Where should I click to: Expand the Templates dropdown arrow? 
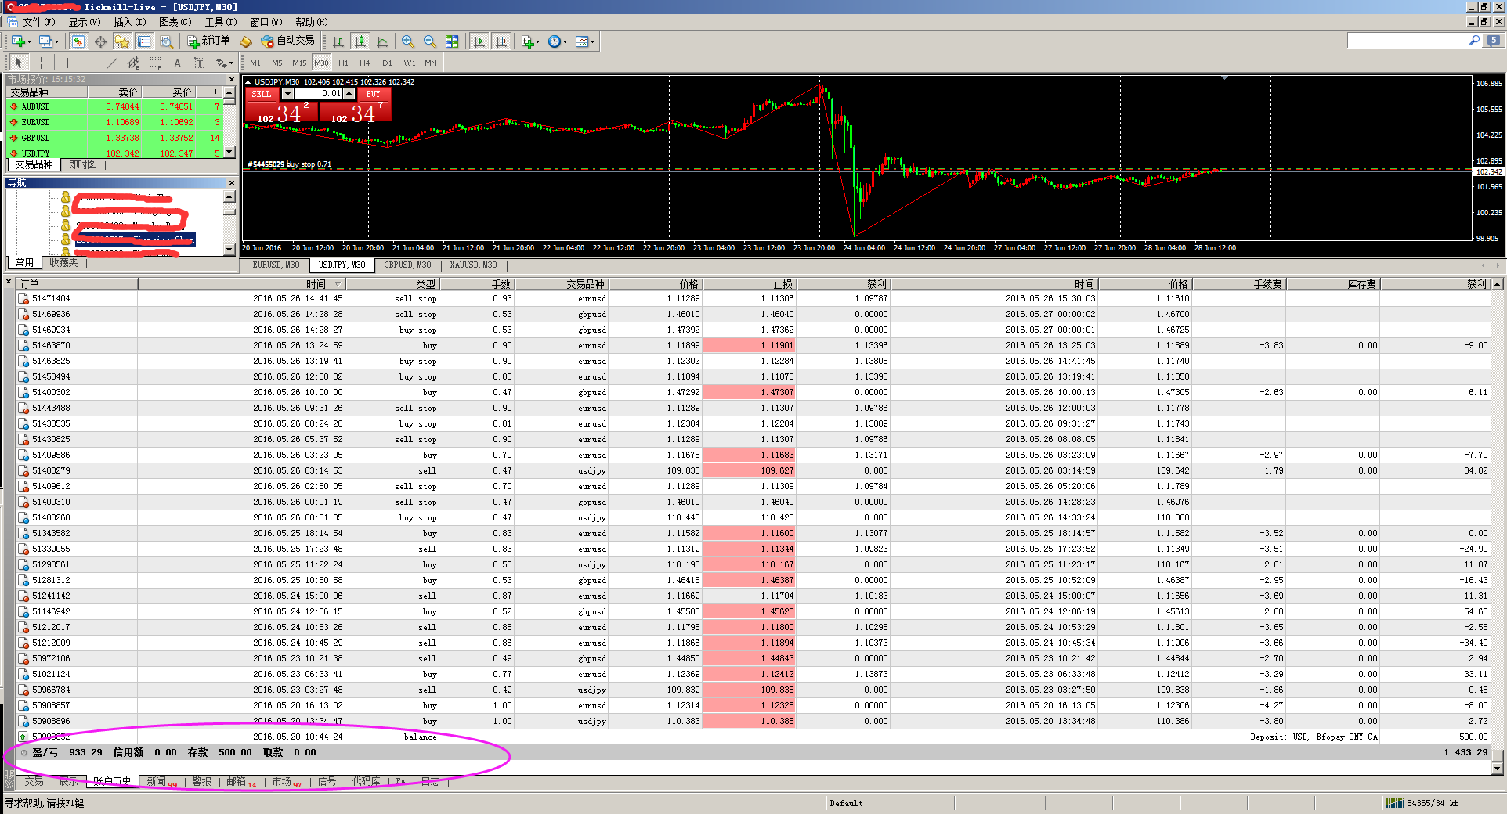click(x=593, y=41)
